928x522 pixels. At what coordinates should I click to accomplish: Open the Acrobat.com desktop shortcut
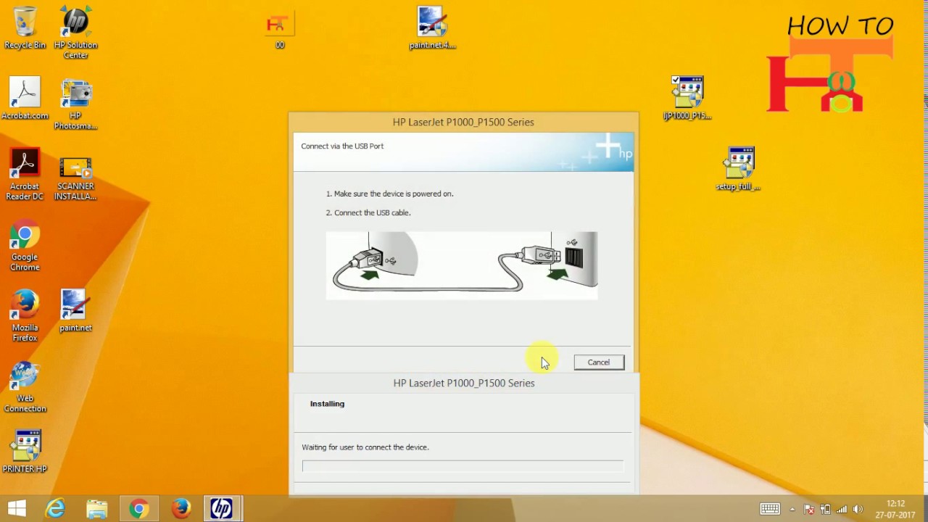click(25, 99)
